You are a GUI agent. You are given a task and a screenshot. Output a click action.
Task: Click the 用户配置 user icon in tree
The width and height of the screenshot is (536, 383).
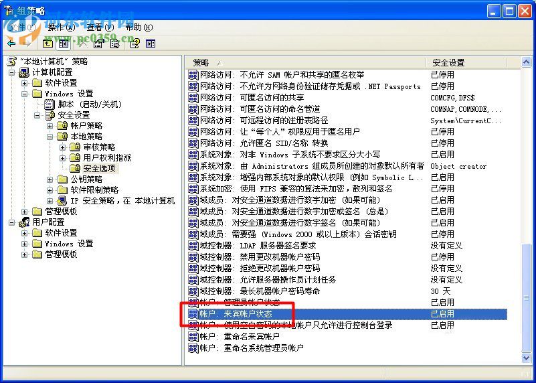(x=24, y=222)
